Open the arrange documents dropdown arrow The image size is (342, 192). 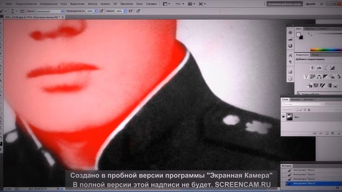coord(194,4)
